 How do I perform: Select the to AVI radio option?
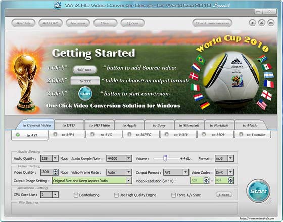pos(18,135)
